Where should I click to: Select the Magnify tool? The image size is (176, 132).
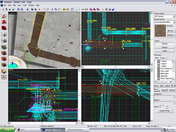4,22
